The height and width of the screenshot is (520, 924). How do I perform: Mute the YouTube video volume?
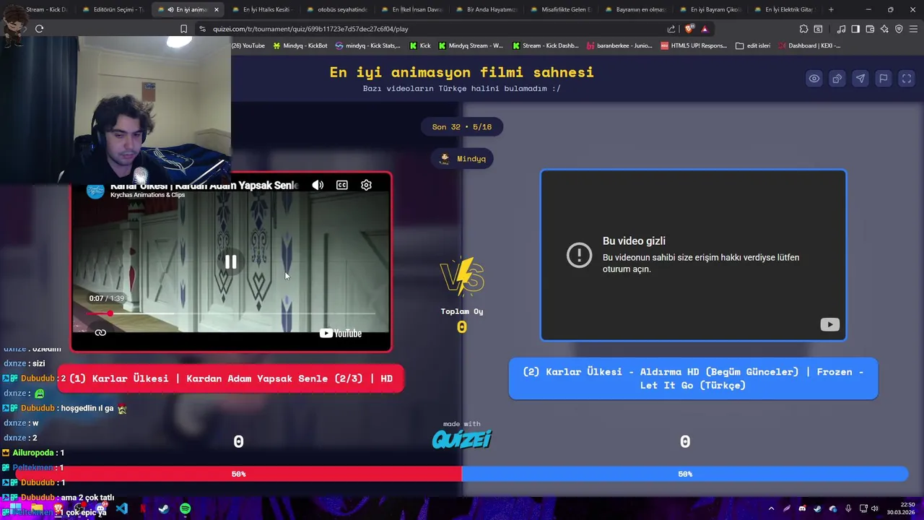tap(318, 185)
